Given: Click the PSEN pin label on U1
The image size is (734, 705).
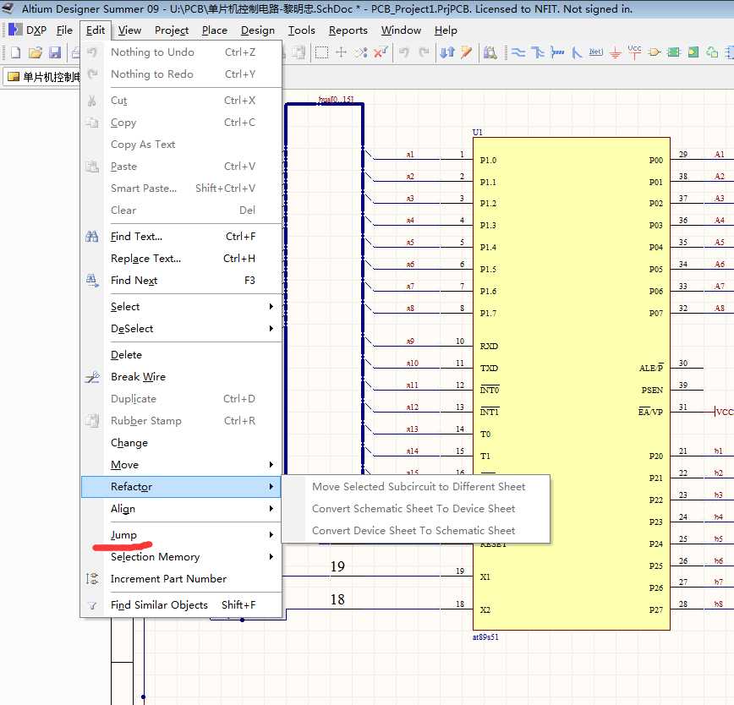Looking at the screenshot, I should (x=652, y=391).
